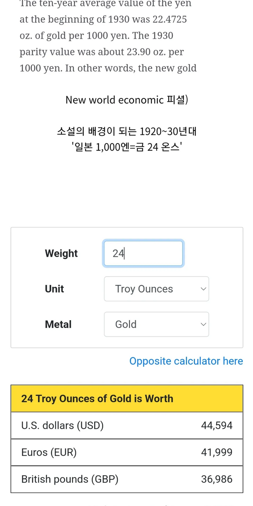Open the Unit dropdown showing Troy Ounces
This screenshot has width=253, height=506.
(x=156, y=289)
